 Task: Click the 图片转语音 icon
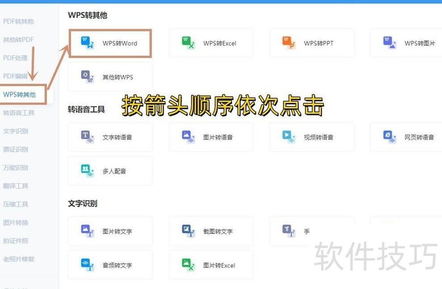188,137
